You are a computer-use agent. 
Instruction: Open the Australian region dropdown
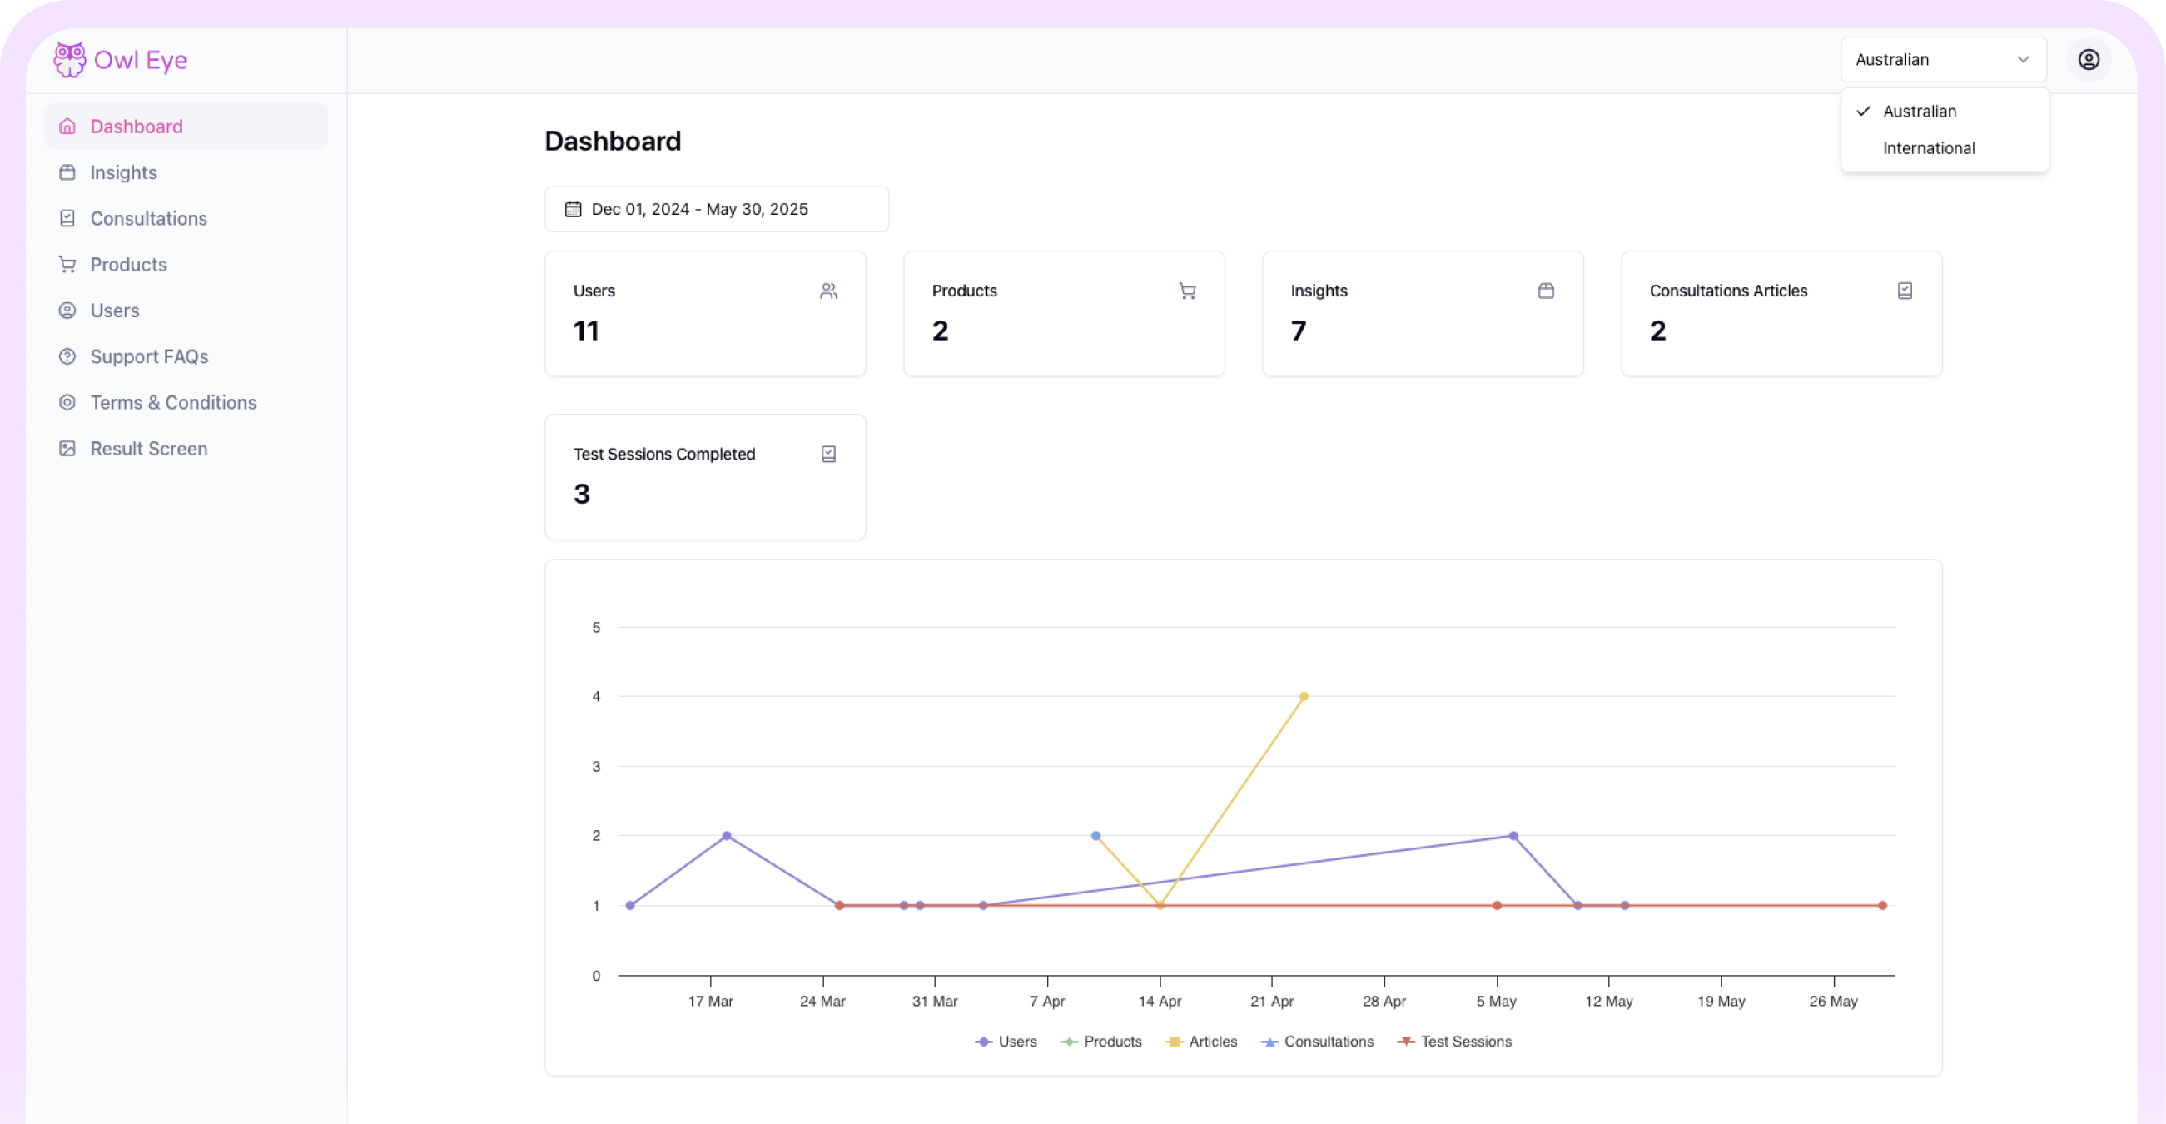(1943, 59)
